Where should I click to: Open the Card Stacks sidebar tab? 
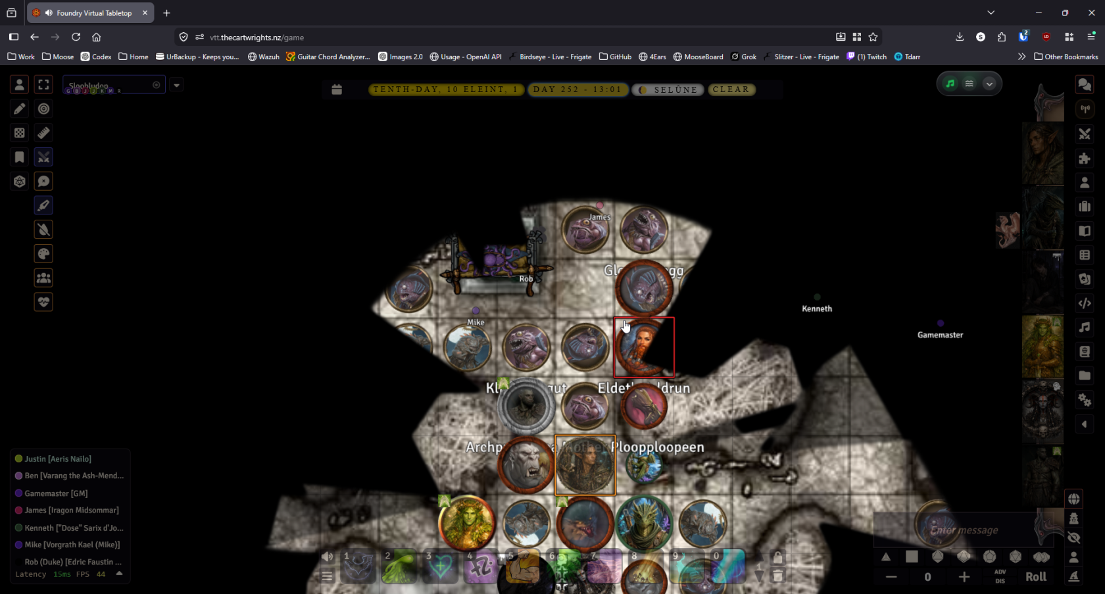pyautogui.click(x=1085, y=279)
